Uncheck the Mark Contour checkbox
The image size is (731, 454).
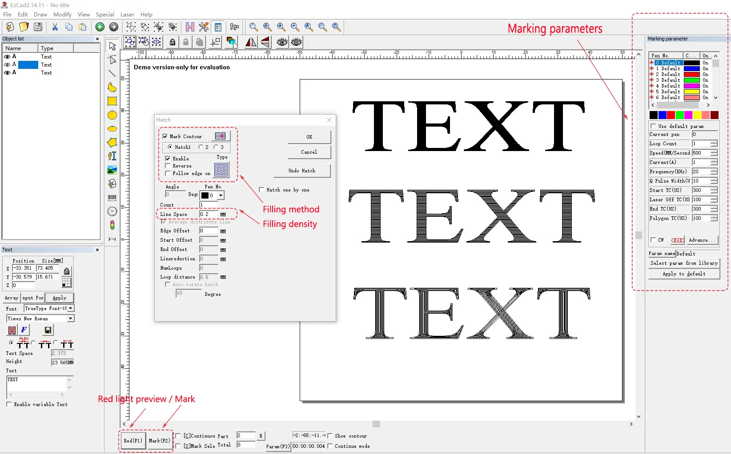point(165,136)
